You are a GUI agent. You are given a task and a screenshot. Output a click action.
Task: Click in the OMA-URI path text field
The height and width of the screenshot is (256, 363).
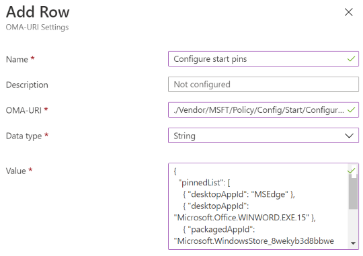[264, 110]
